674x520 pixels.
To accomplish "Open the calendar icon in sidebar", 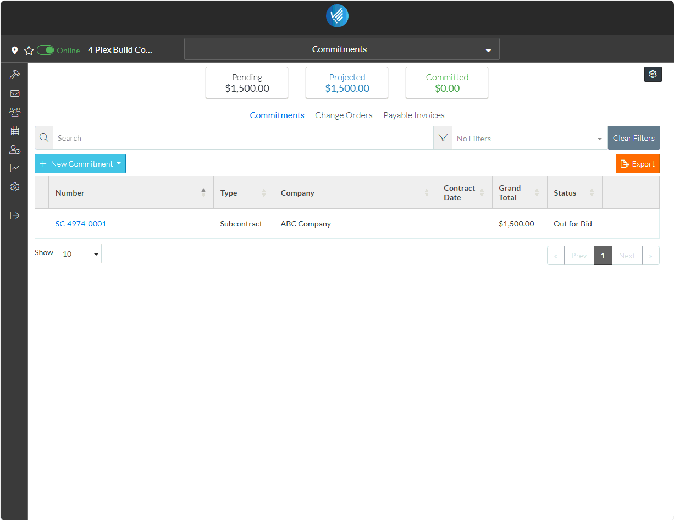I will 15,131.
